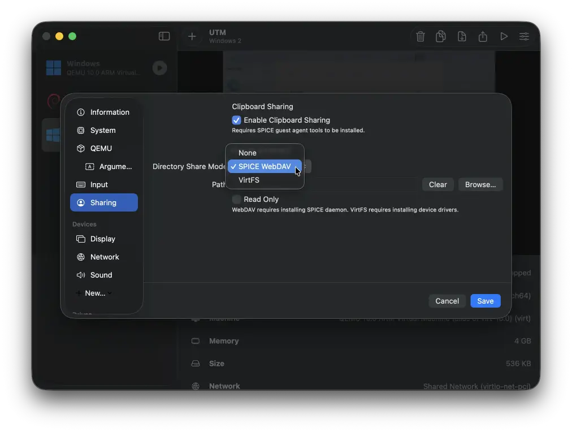Screen dimensions: 572x432
Task: Click the '4 GB' memory value
Action: pos(522,341)
